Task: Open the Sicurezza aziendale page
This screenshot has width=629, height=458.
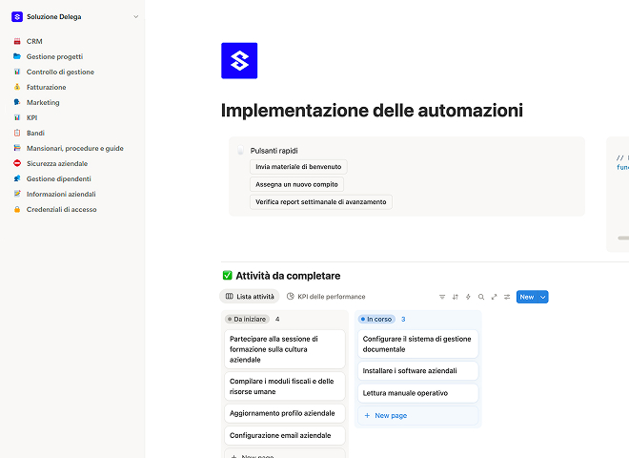Action: pyautogui.click(x=57, y=163)
